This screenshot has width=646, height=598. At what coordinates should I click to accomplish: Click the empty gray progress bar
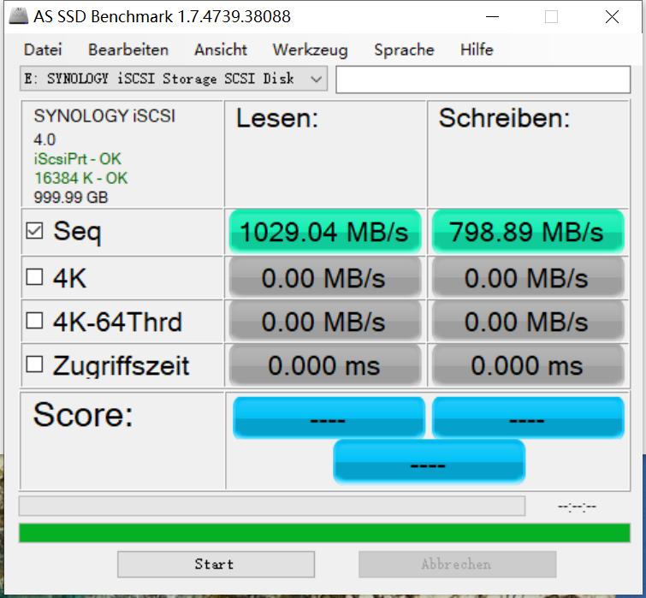tap(272, 506)
